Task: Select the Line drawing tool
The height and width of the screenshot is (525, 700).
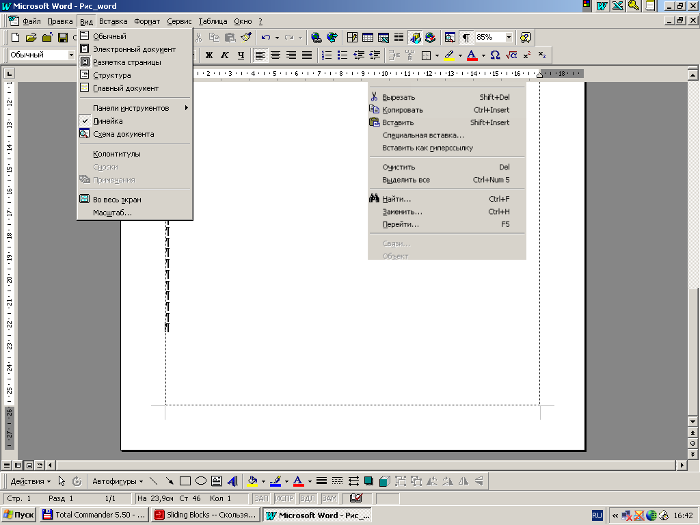Action: (154, 481)
